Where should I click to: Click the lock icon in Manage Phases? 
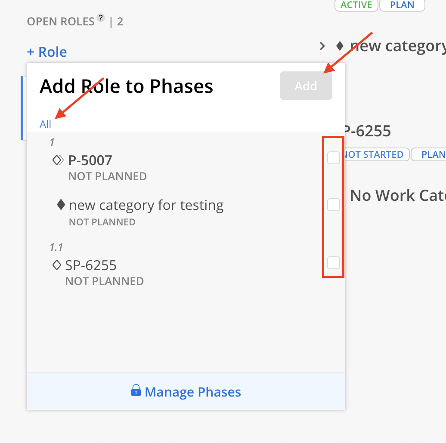[x=136, y=391]
